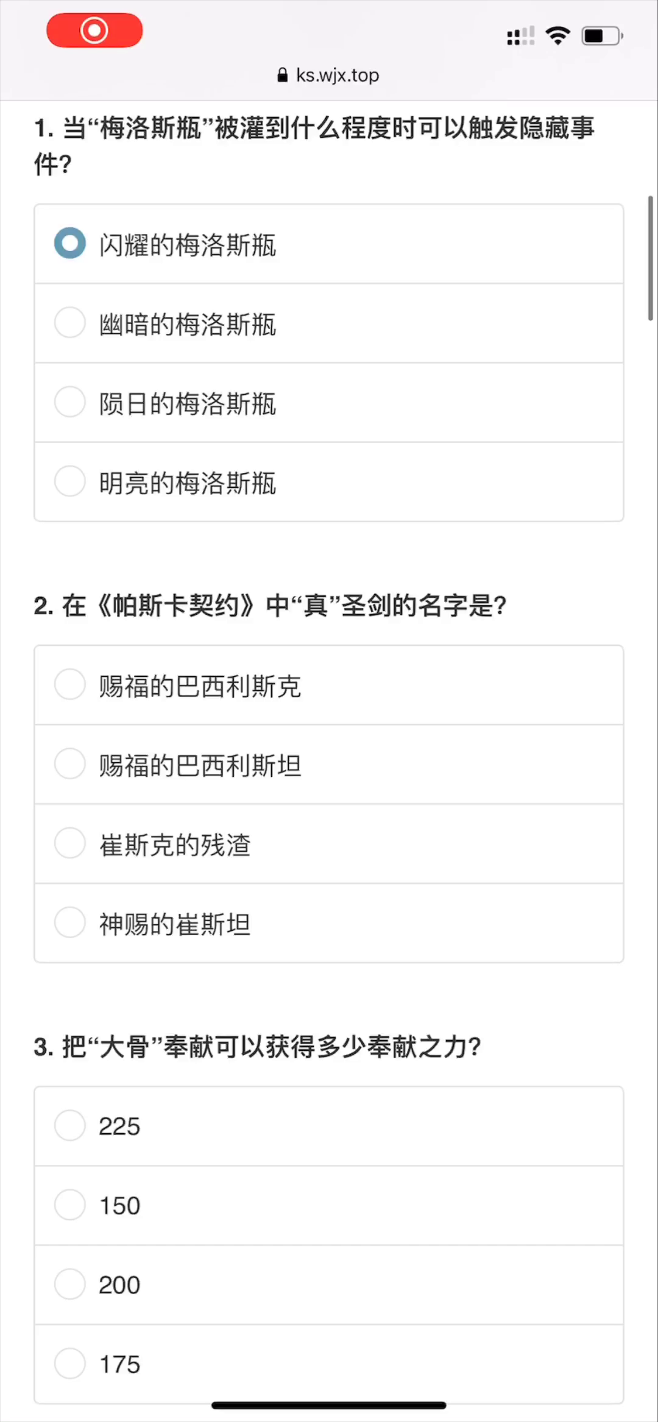Choose 神赐的崔斯坦 as the answer
Image resolution: width=658 pixels, height=1422 pixels.
[x=70, y=922]
